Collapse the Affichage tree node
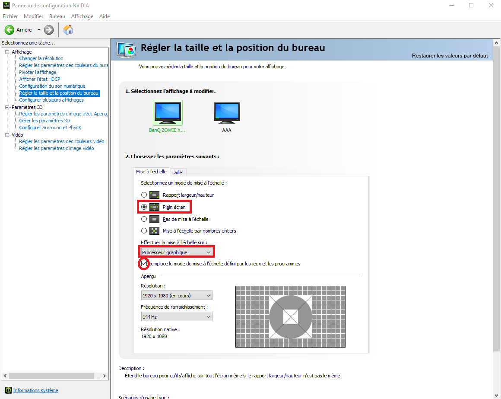Viewport: 501px width, 399px height. (7, 52)
